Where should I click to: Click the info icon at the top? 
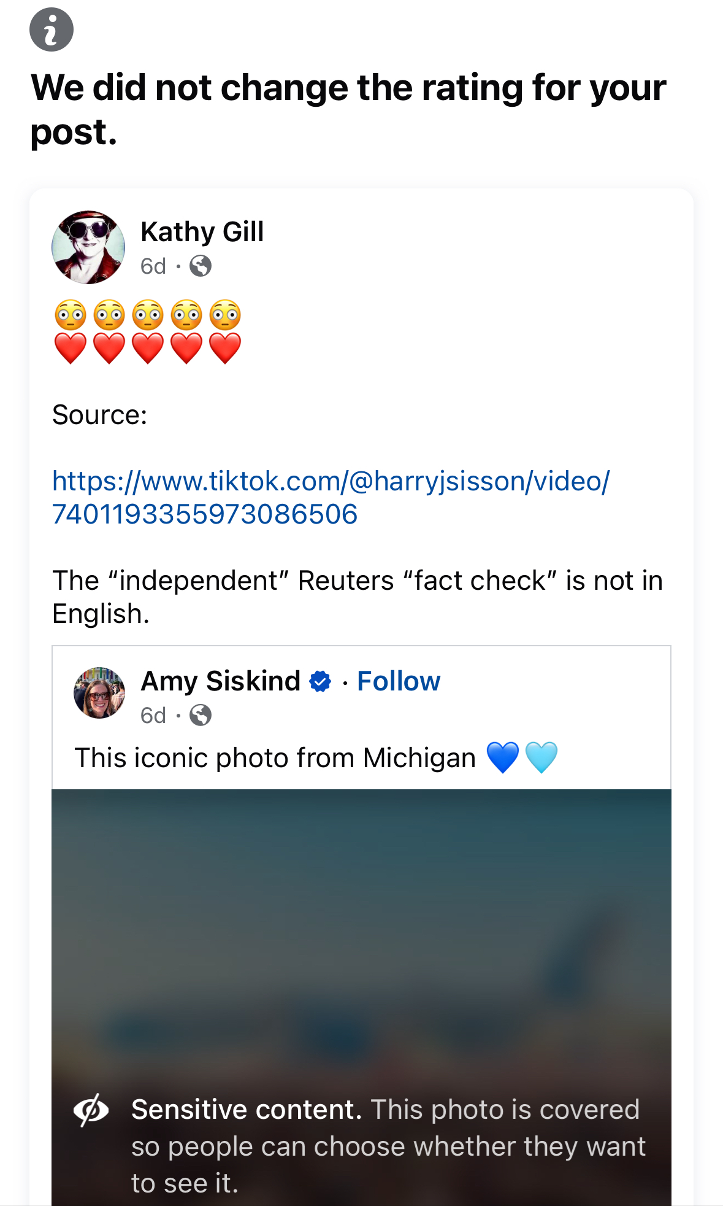coord(52,29)
